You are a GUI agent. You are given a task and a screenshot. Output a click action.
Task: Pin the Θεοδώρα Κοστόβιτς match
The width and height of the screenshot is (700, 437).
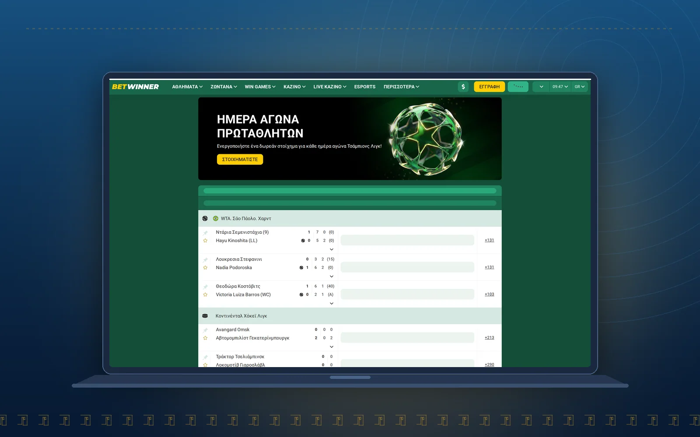coord(205,287)
